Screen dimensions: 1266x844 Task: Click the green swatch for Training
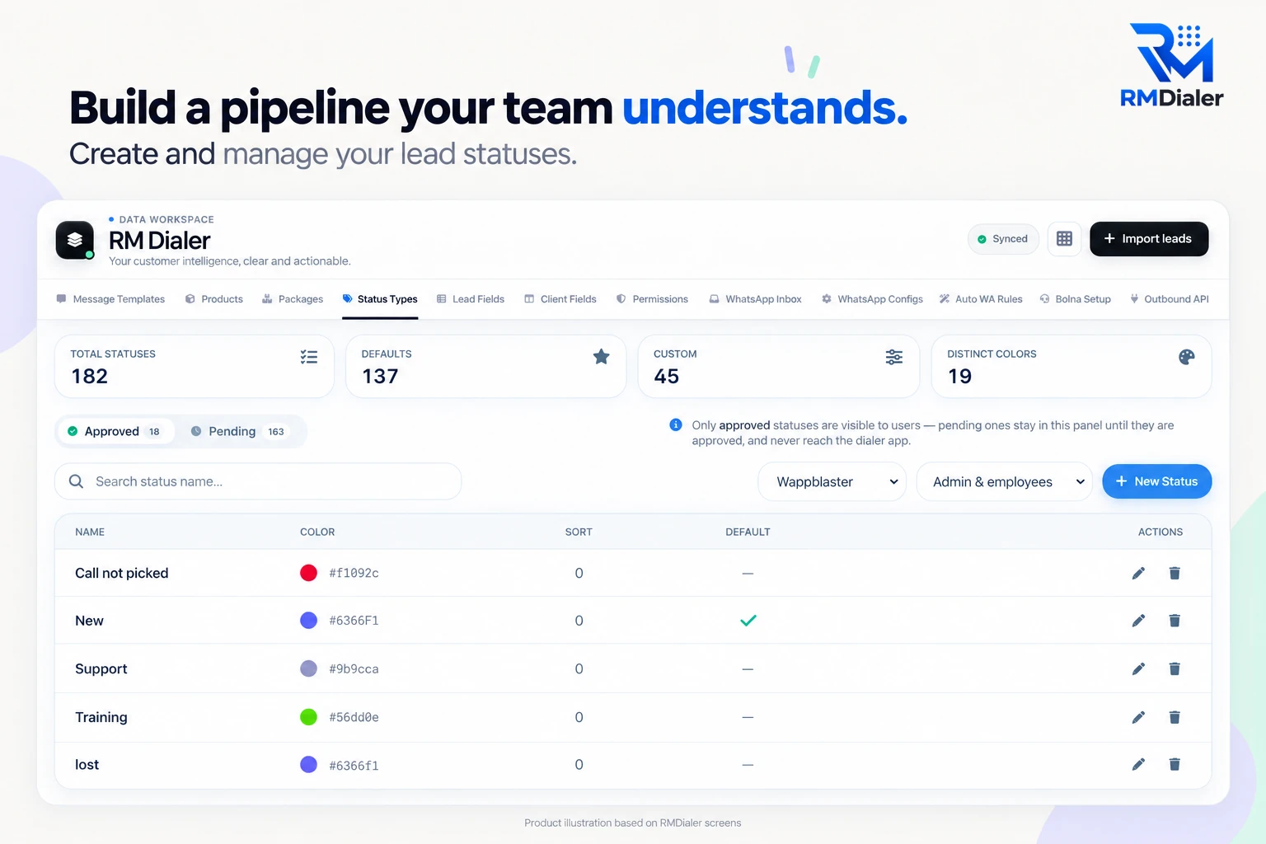coord(309,717)
